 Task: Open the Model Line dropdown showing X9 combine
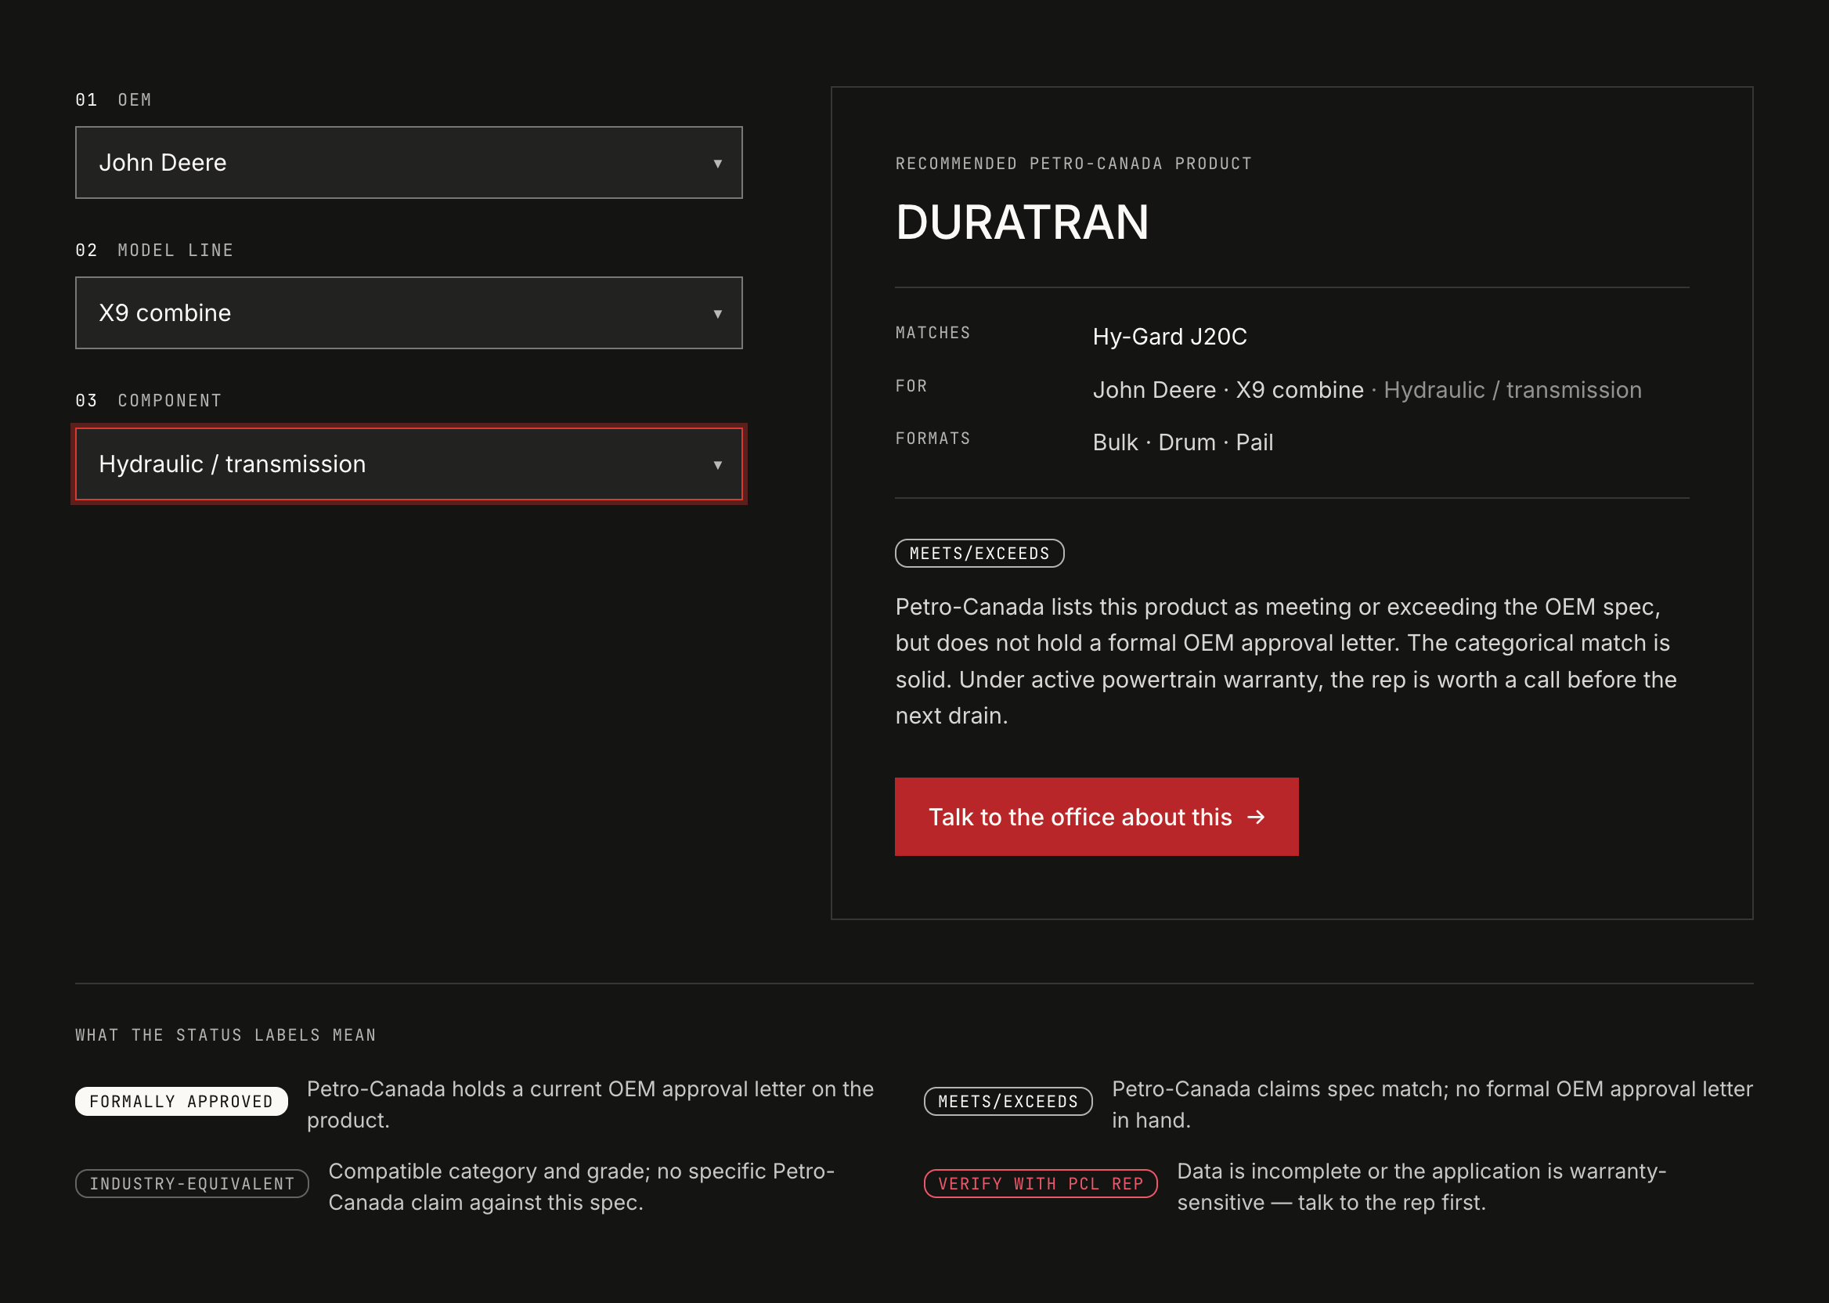[x=409, y=313]
